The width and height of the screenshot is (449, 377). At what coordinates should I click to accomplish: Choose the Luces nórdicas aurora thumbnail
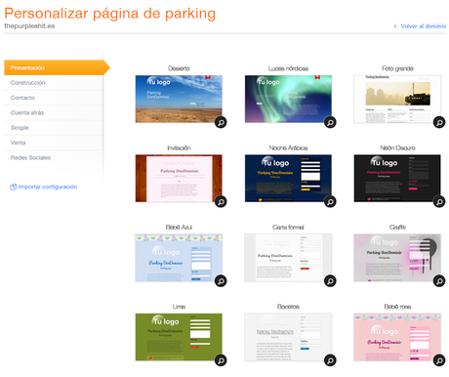click(x=288, y=99)
